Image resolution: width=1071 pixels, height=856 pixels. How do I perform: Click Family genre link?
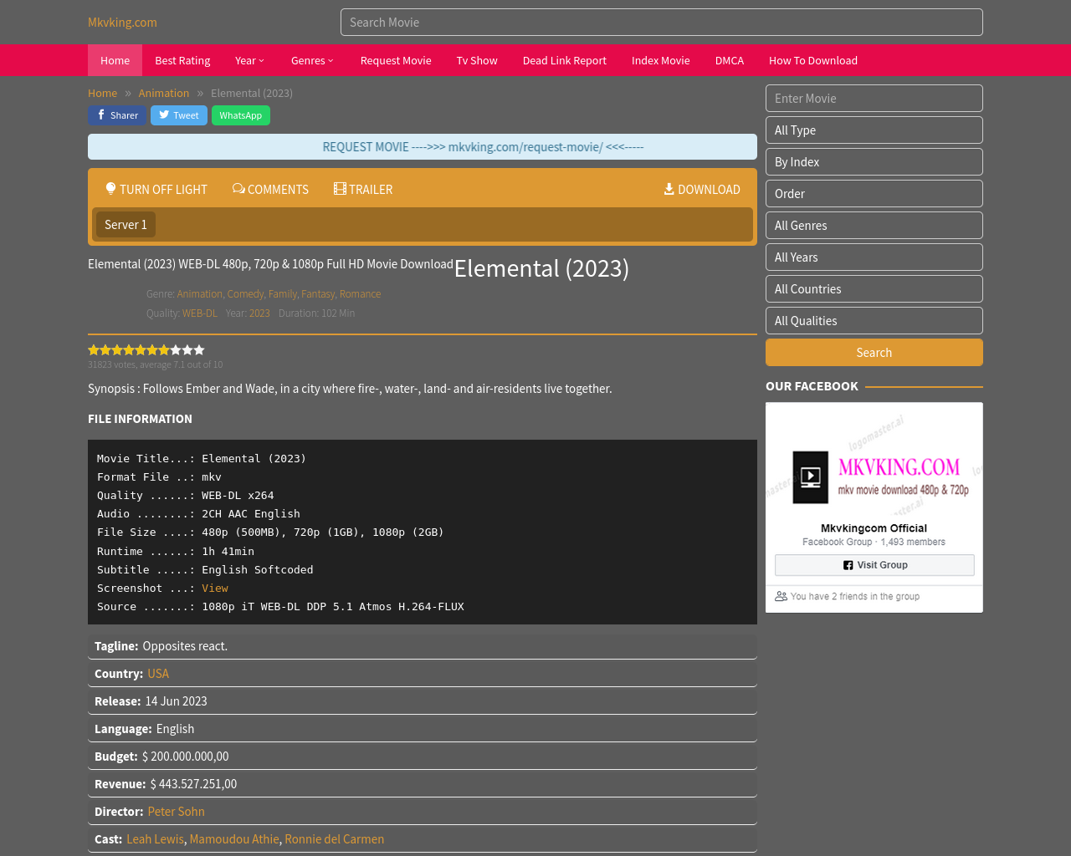tap(282, 294)
